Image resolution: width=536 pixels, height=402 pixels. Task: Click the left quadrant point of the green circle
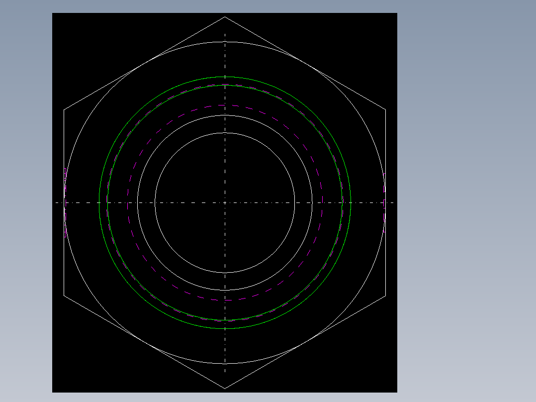click(x=99, y=202)
